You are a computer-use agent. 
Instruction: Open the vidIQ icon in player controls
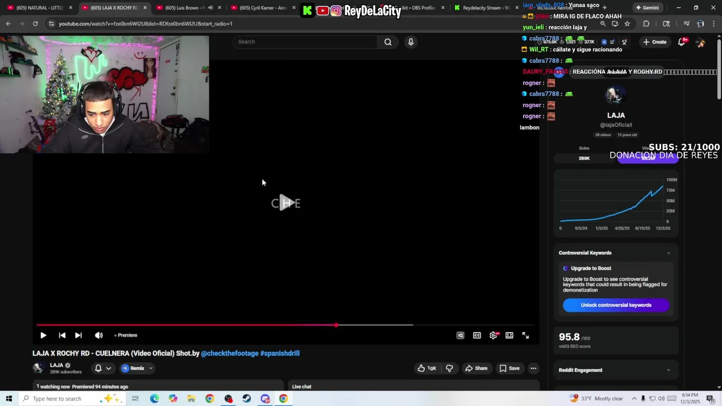click(x=460, y=335)
